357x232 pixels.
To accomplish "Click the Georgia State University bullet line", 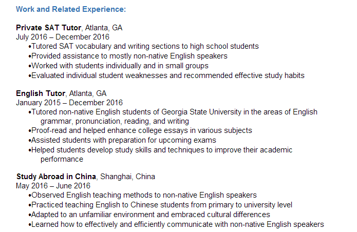I will 174,112.
